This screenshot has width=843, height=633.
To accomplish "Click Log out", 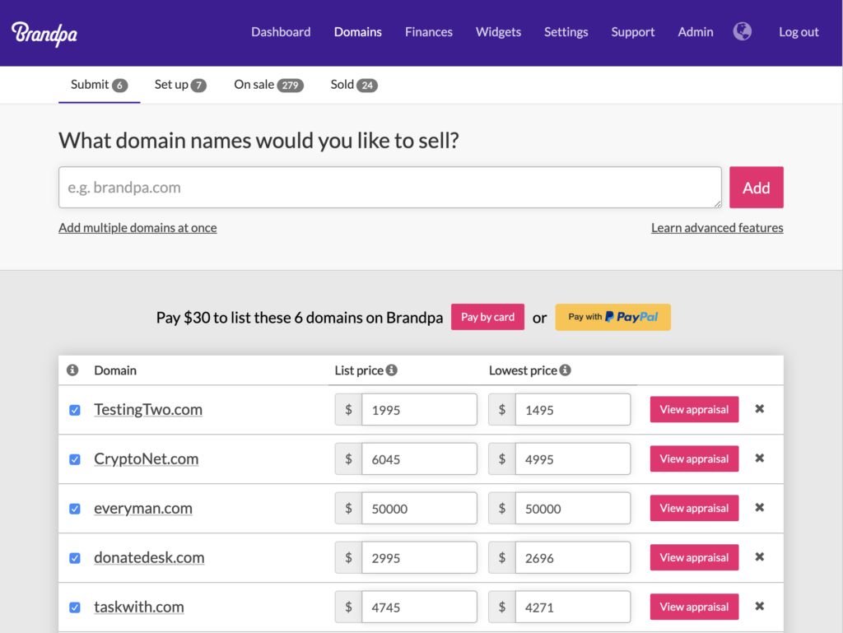I will pos(799,32).
